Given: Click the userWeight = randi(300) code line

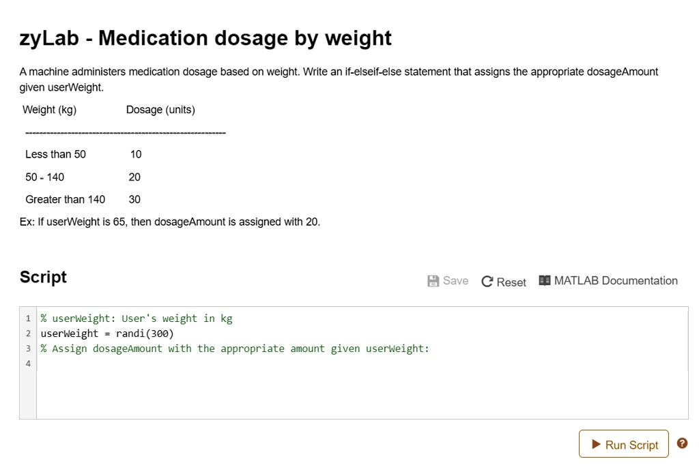Looking at the screenshot, I should tap(107, 334).
